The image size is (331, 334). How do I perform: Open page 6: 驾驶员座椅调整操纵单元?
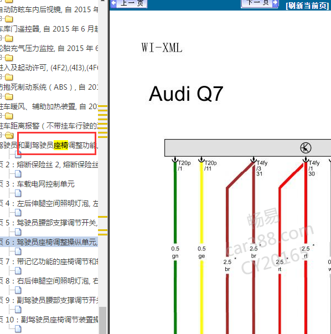coord(49,242)
